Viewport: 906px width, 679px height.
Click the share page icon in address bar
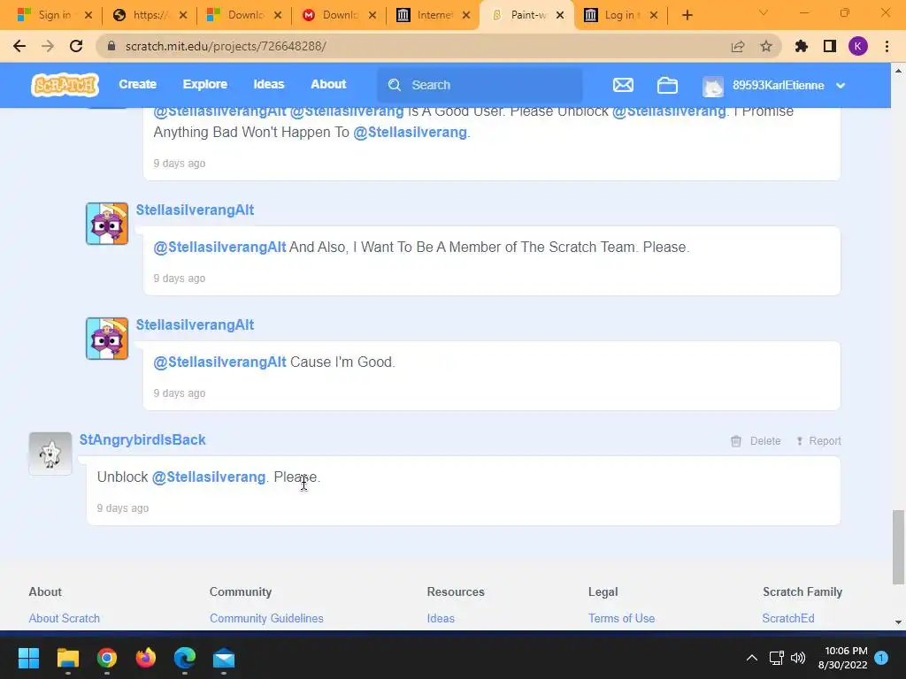coord(738,46)
